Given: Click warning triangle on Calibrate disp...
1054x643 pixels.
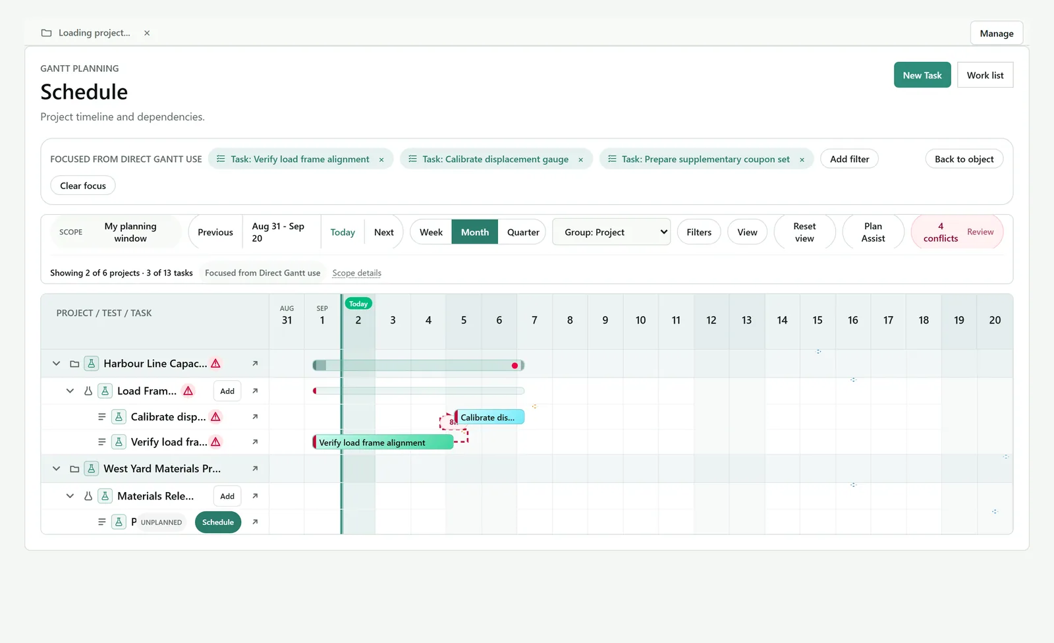Looking at the screenshot, I should [x=215, y=417].
